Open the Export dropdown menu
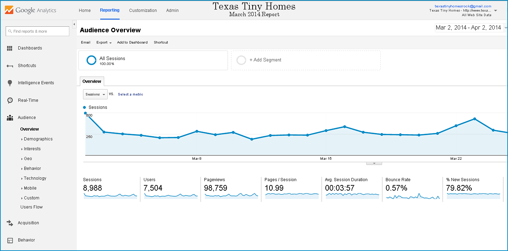The image size is (508, 251). click(104, 42)
